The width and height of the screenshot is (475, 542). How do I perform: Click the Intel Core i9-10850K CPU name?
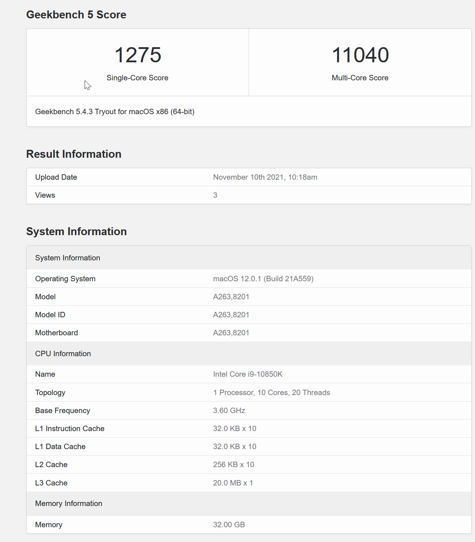(247, 374)
